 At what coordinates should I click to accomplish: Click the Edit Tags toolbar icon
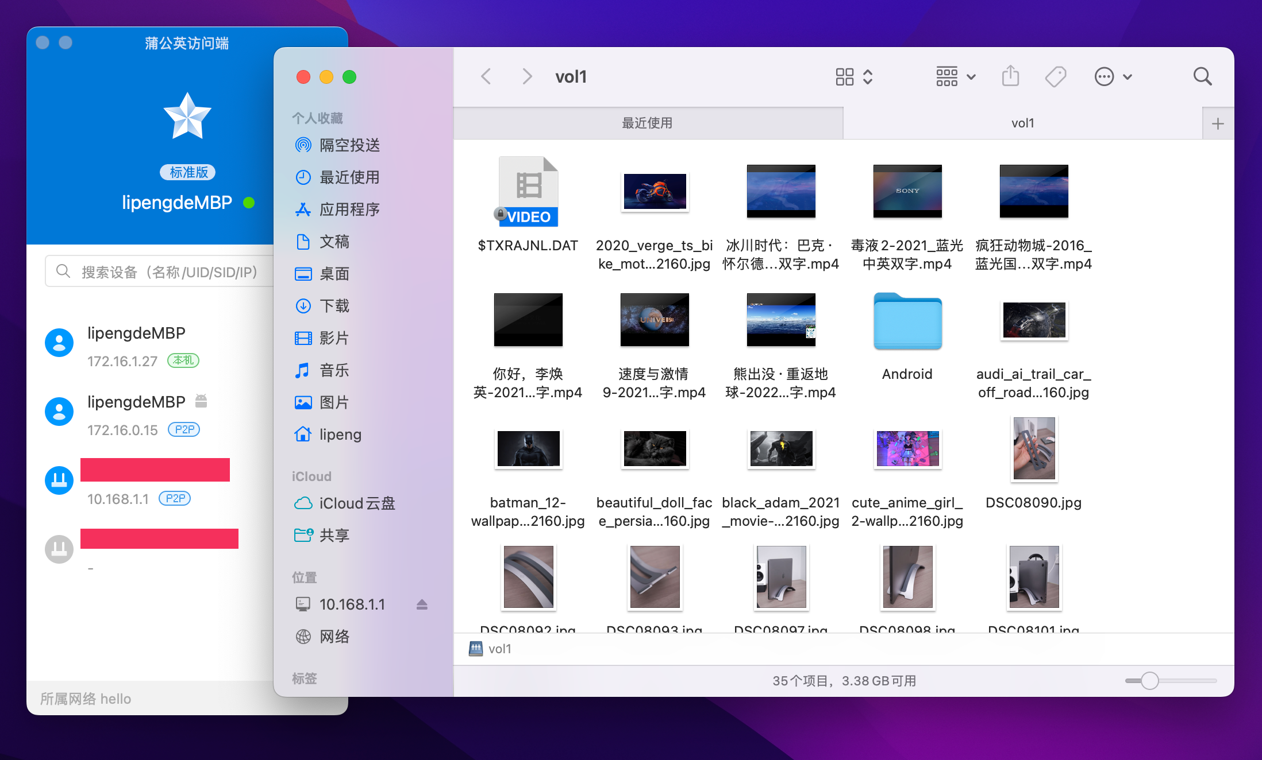pyautogui.click(x=1056, y=77)
